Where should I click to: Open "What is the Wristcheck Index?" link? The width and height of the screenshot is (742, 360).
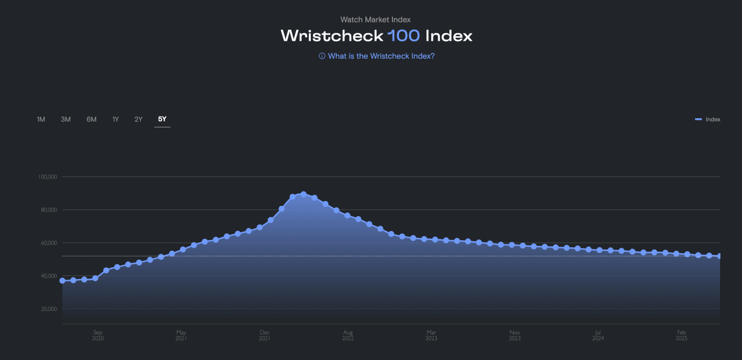[381, 56]
